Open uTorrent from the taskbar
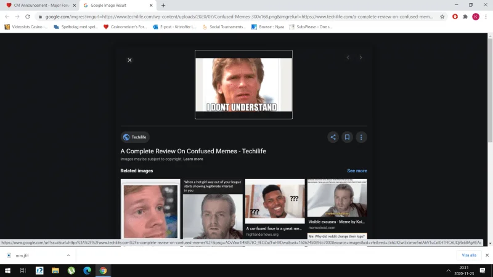The width and height of the screenshot is (493, 277). coord(71,270)
